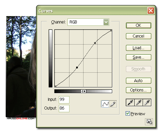Image resolution: width=167 pixels, height=134 pixels.
Task: Open Options... for auto correction
Action: pyautogui.click(x=139, y=90)
